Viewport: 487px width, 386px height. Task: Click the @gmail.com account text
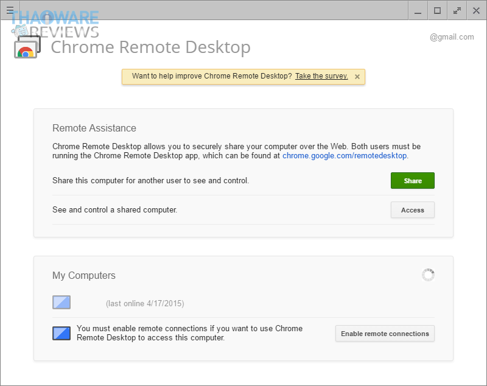tap(452, 37)
